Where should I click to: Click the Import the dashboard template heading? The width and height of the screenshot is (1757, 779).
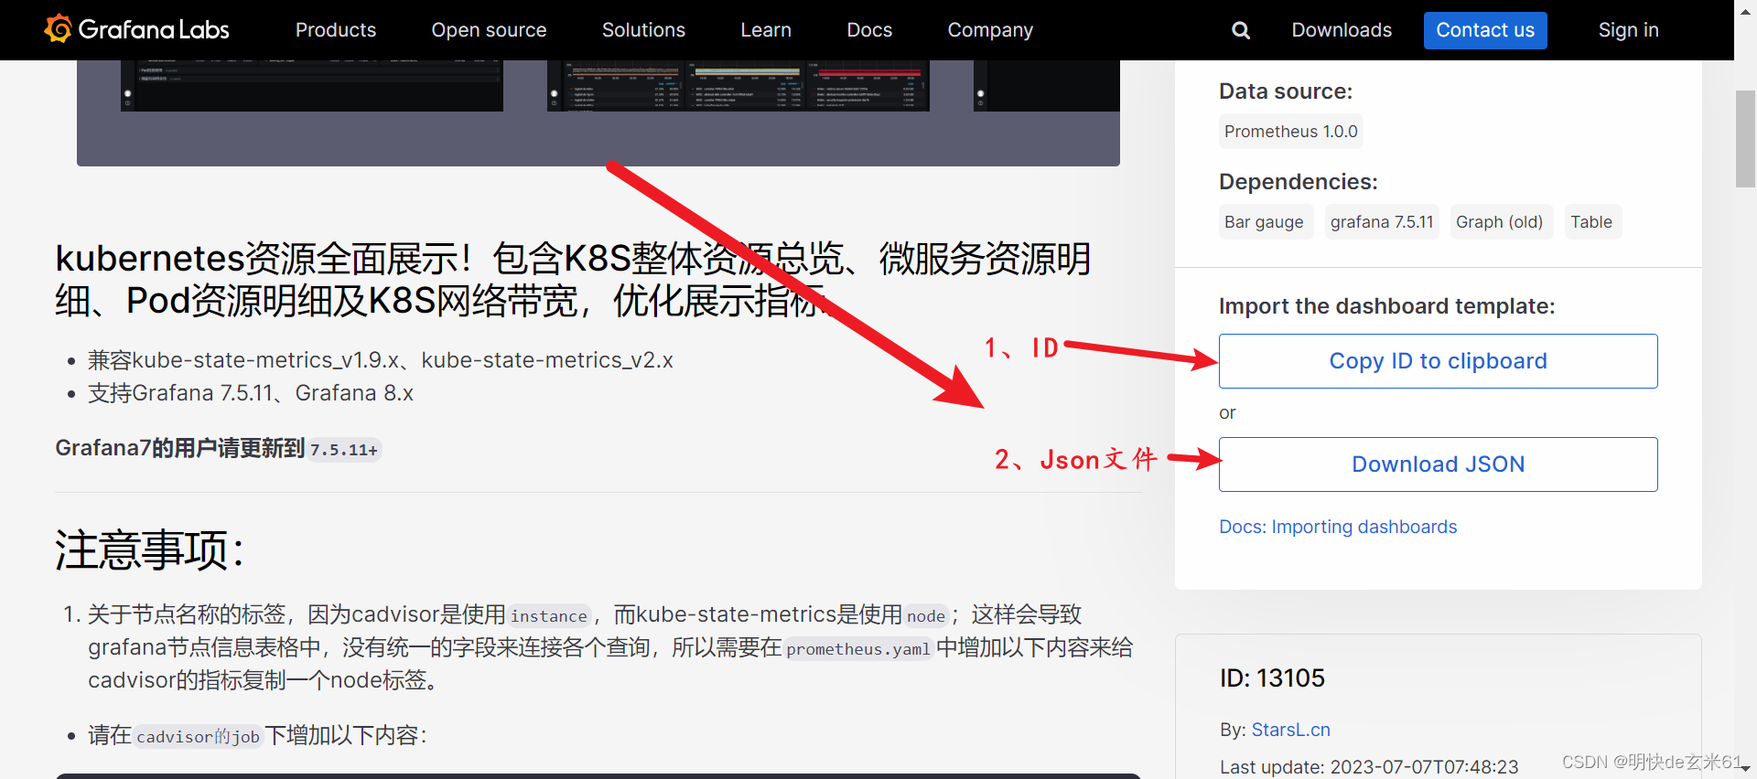(x=1386, y=306)
